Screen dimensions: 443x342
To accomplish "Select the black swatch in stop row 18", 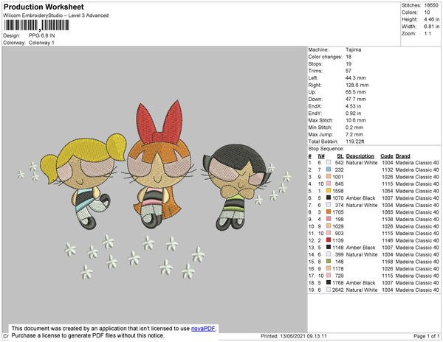I will coord(329,282).
